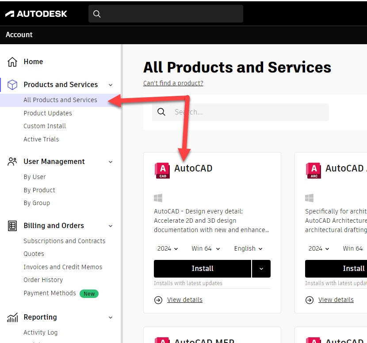This screenshot has width=367, height=343.
Task: Open Subscriptions and Contracts
Action: pos(65,241)
